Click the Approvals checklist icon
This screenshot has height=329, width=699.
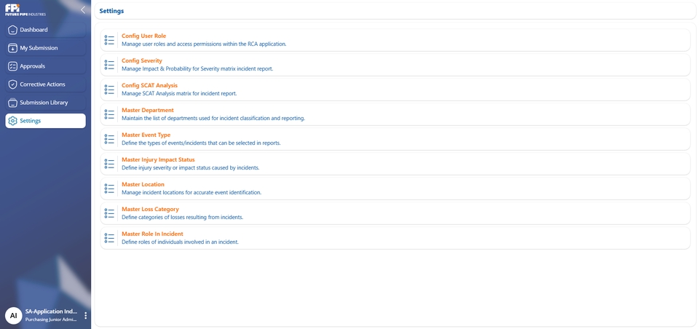[x=13, y=66]
